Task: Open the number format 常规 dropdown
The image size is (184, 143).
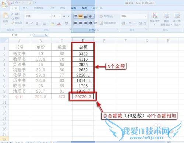Action: click(x=145, y=16)
